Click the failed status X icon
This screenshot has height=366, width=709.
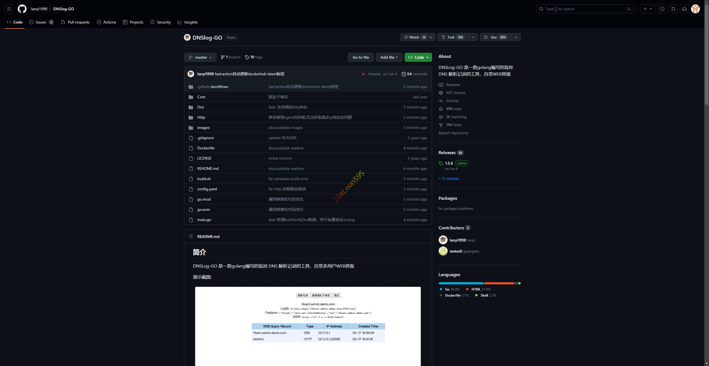click(363, 74)
